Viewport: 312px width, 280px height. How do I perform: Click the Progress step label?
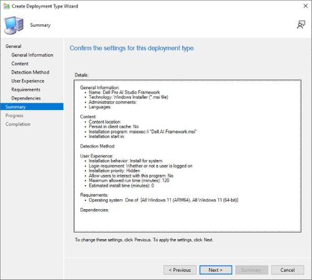14,115
